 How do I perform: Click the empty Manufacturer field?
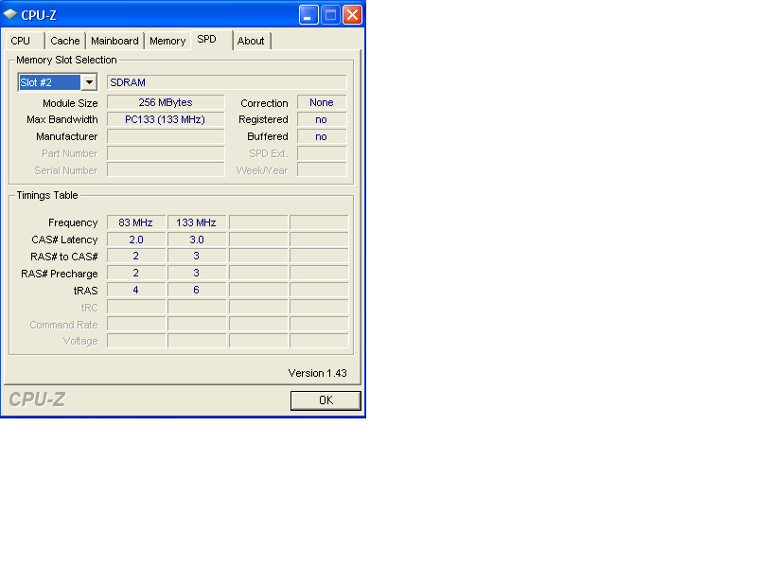(x=166, y=136)
